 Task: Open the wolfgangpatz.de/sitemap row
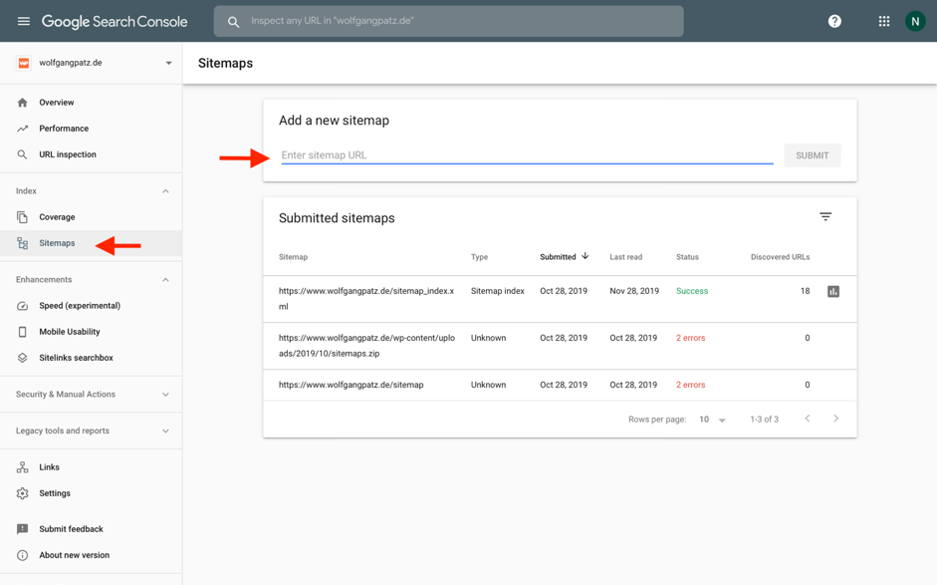(560, 386)
